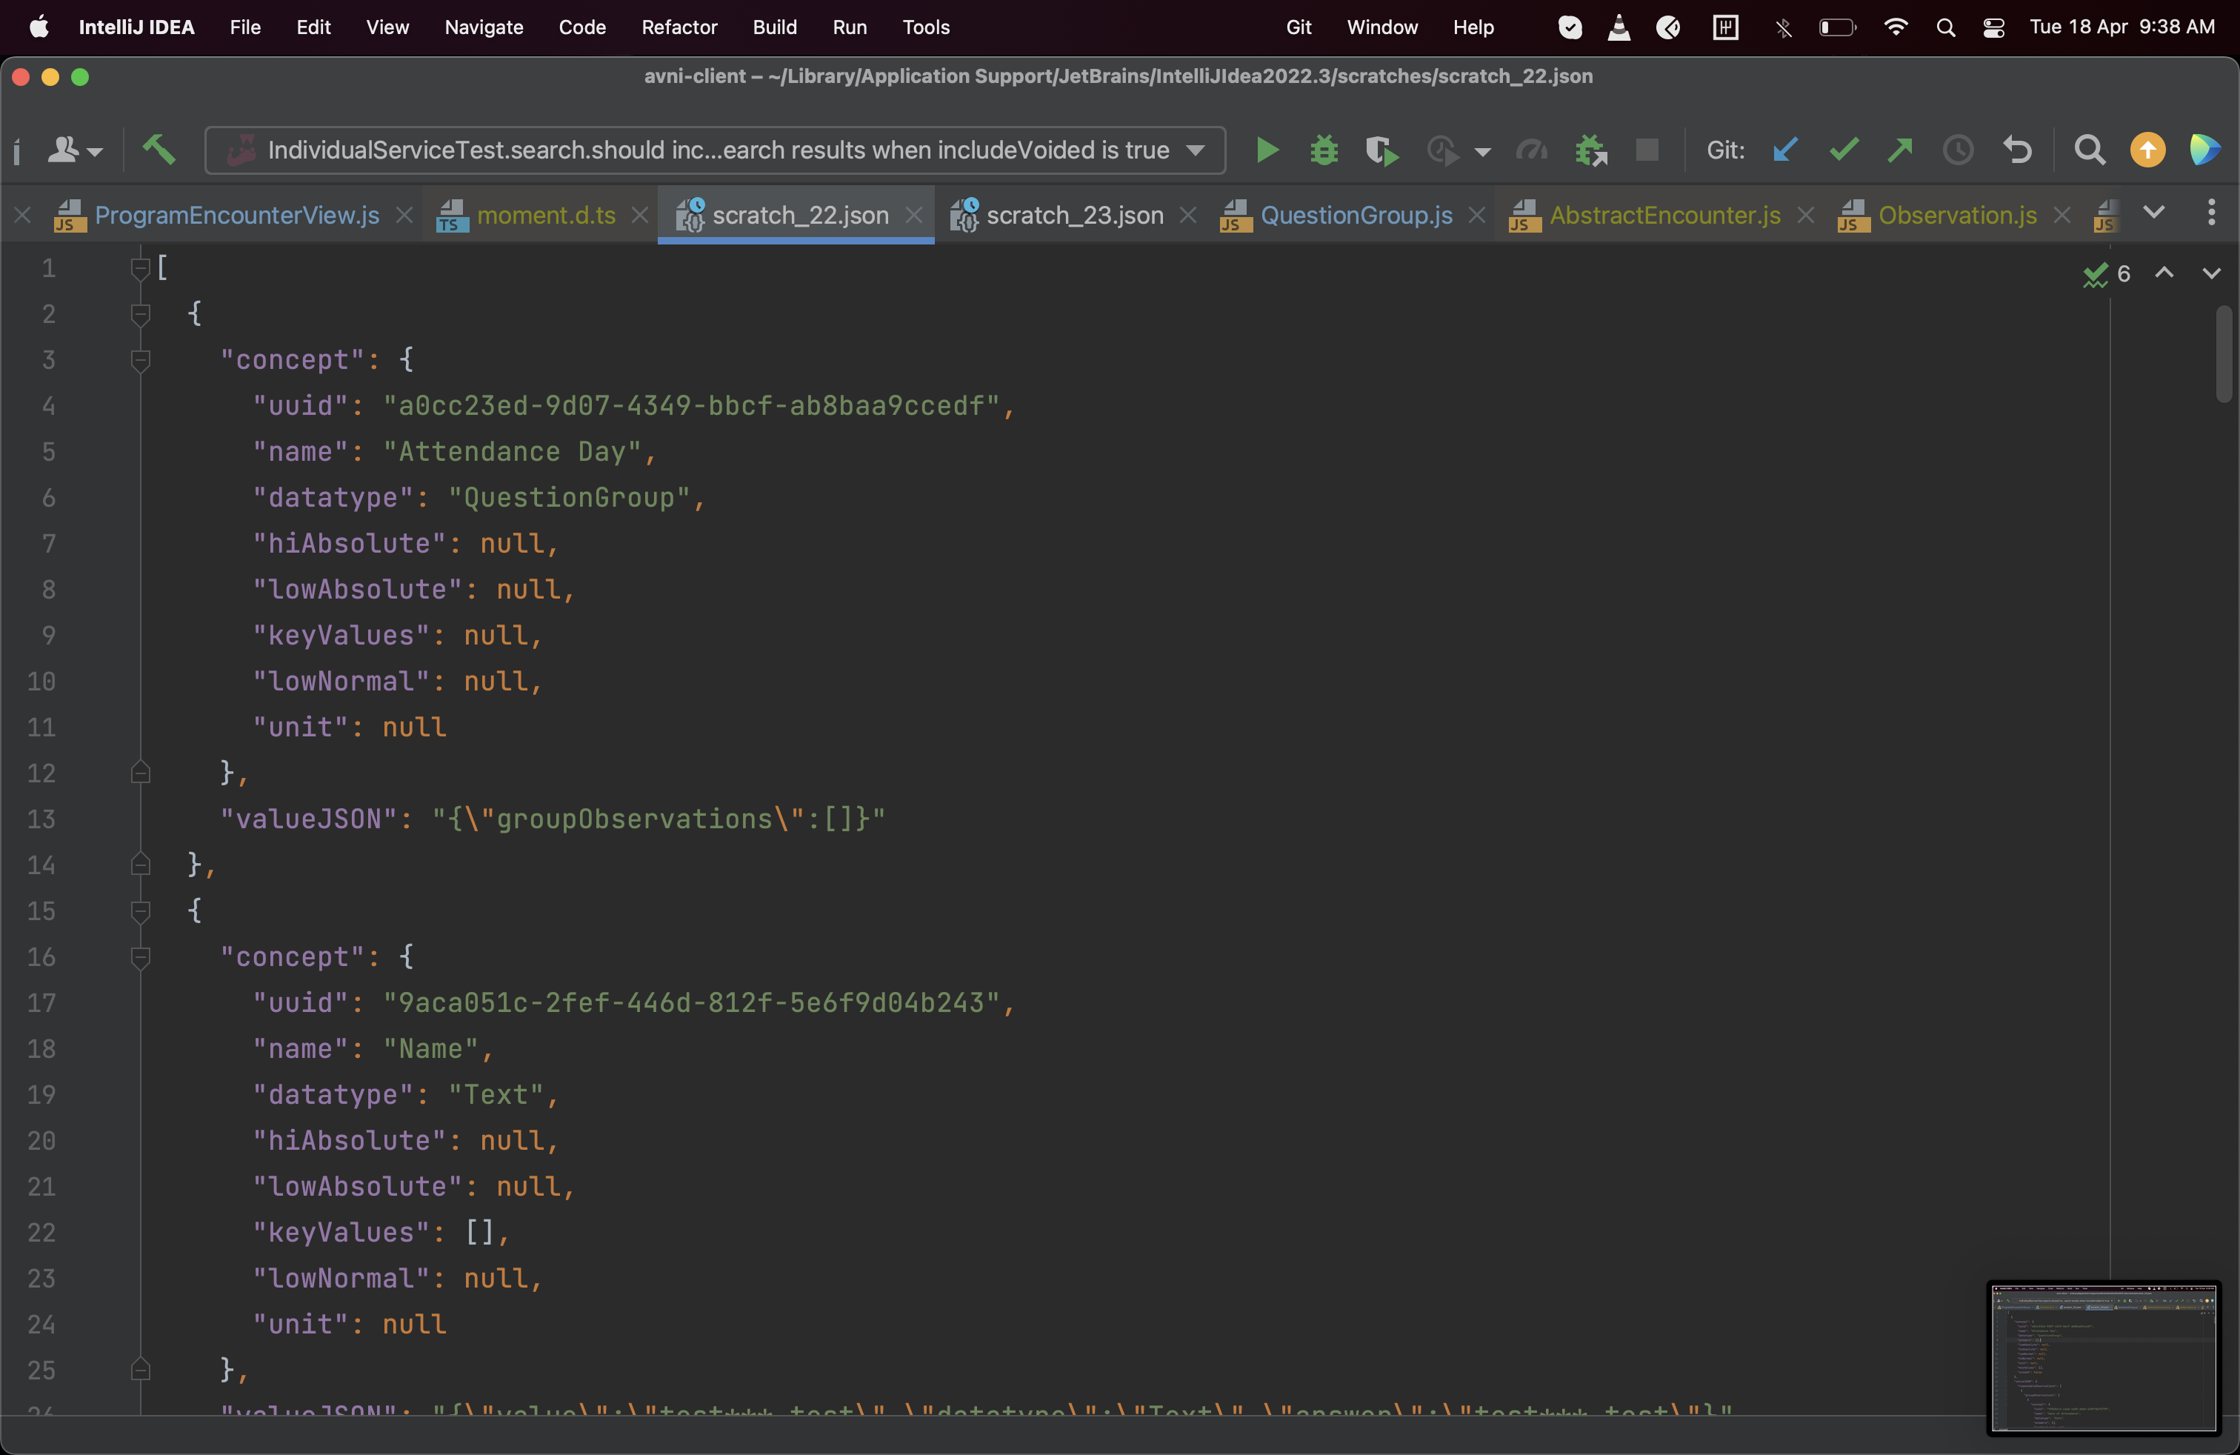Open the Navigate menu
Screen dimensions: 2240x1455
[x=484, y=27]
